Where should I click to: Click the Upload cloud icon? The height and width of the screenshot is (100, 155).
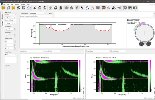[x=29, y=8]
